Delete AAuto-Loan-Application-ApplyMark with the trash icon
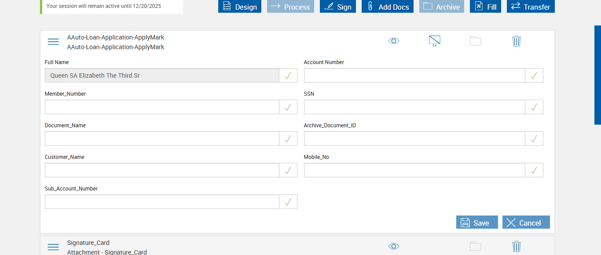This screenshot has width=601, height=255. point(517,41)
